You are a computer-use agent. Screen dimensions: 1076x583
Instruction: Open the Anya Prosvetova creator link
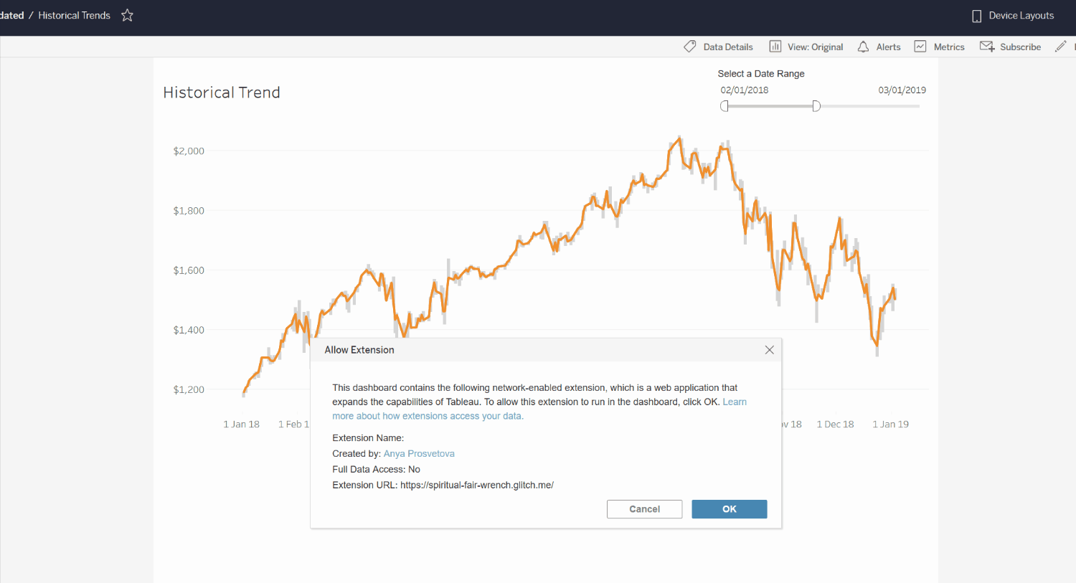(419, 454)
